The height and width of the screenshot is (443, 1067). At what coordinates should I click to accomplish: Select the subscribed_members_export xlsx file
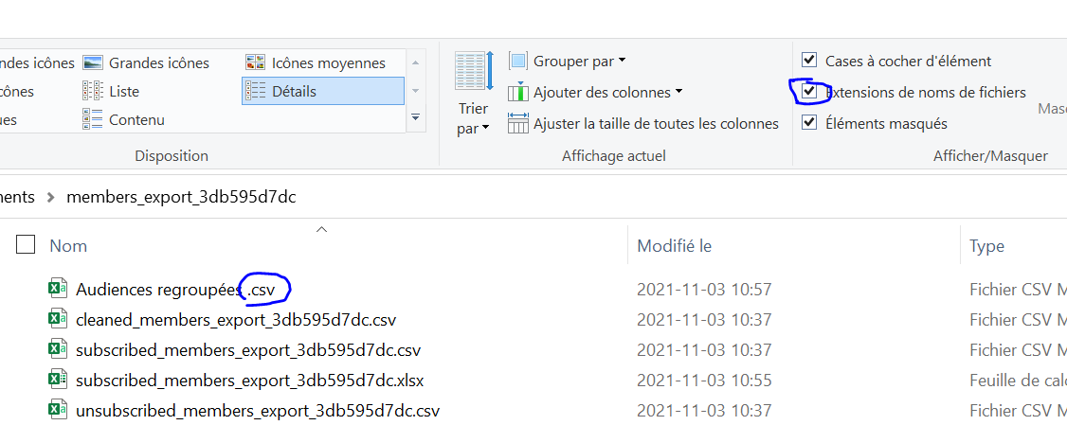(249, 381)
